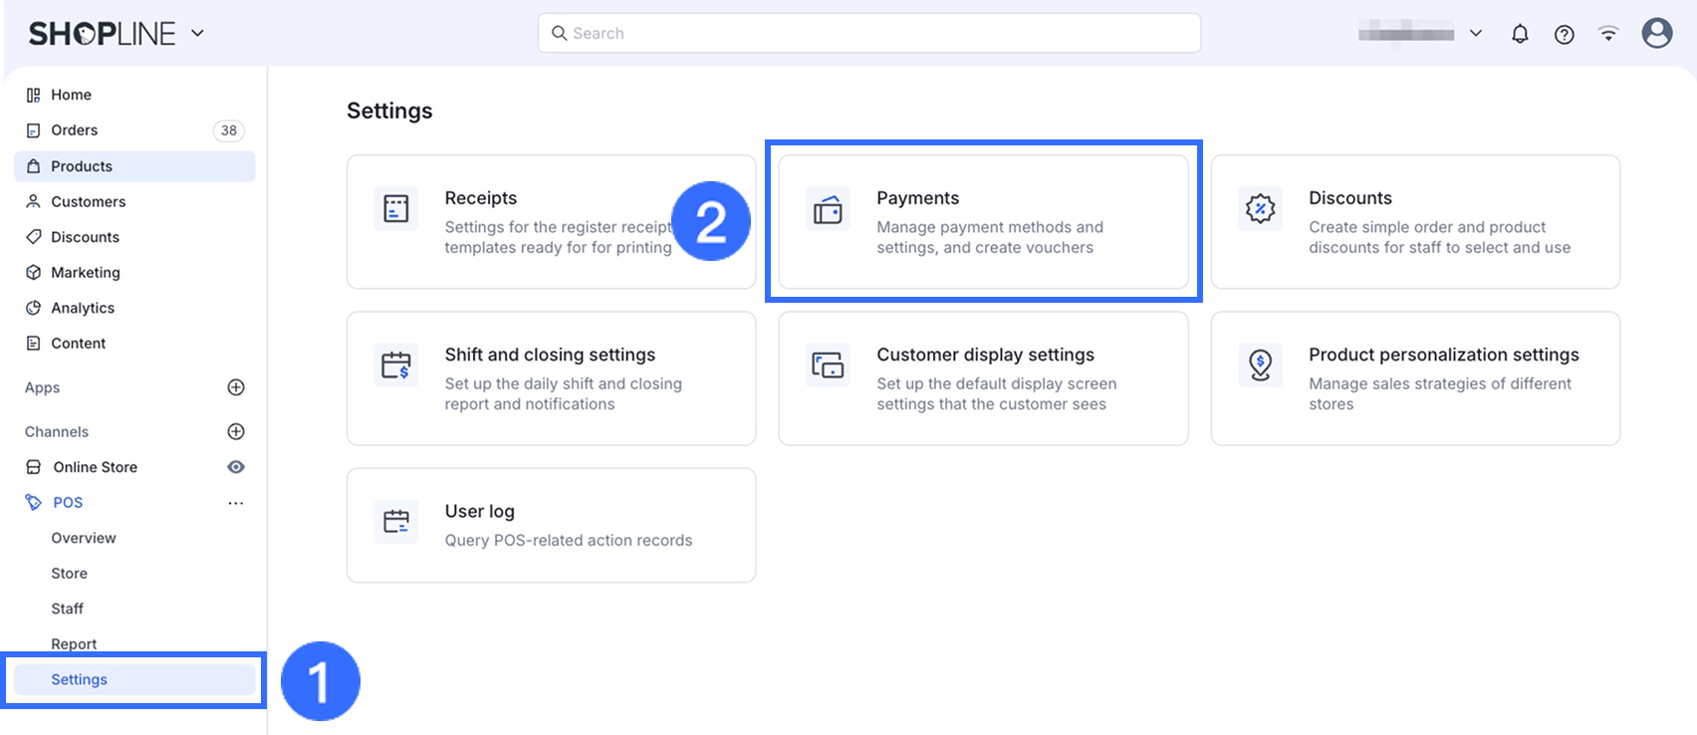1697x735 pixels.
Task: Select Analytics in the sidebar
Action: tap(83, 308)
